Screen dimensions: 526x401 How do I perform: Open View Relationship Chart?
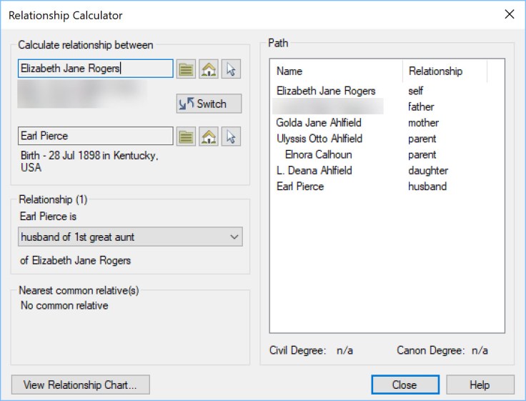tap(80, 385)
